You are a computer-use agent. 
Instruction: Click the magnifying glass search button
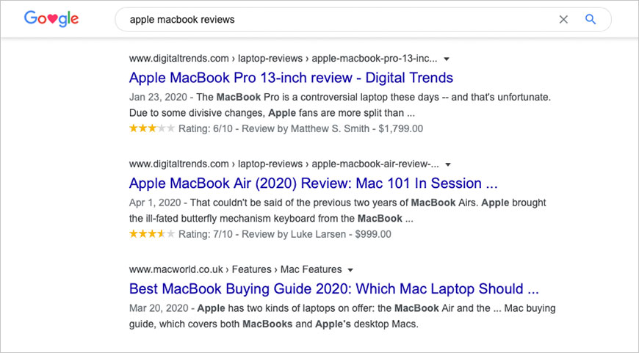591,19
